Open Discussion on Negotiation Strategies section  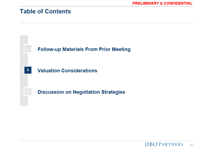coord(81,92)
